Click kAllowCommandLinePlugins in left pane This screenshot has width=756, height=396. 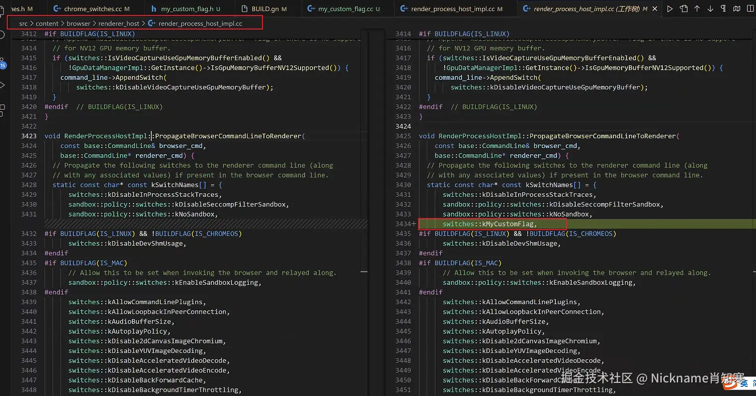coord(155,302)
